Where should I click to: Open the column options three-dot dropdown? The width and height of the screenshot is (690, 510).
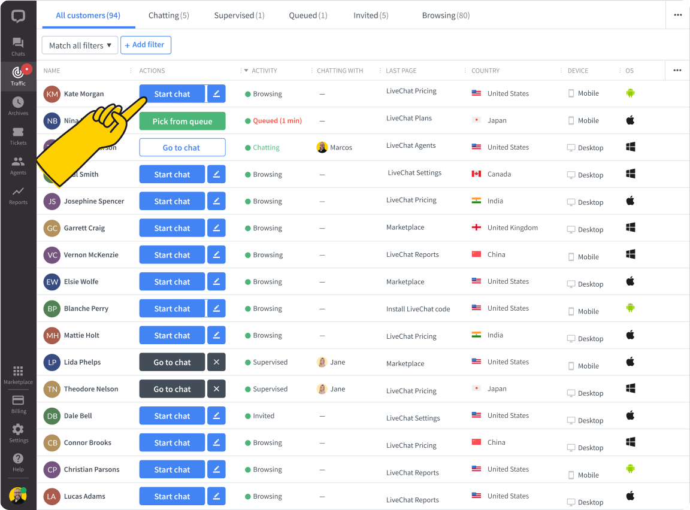pos(677,70)
